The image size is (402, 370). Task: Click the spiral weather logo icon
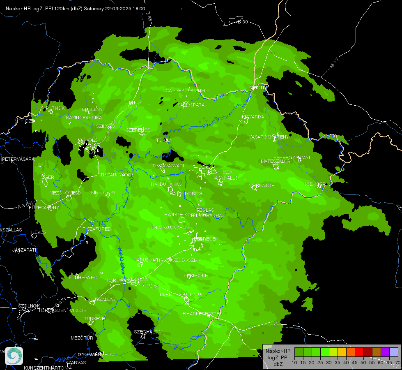14,356
